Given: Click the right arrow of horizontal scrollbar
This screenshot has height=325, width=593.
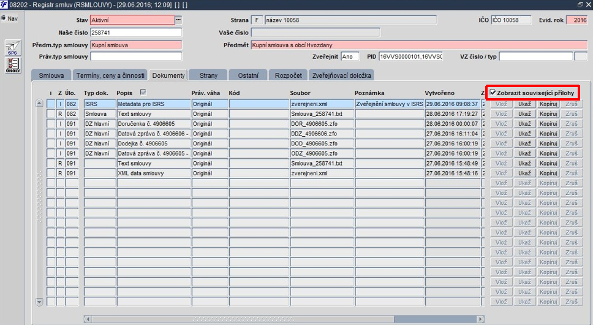Looking at the screenshot, I should click(480, 319).
